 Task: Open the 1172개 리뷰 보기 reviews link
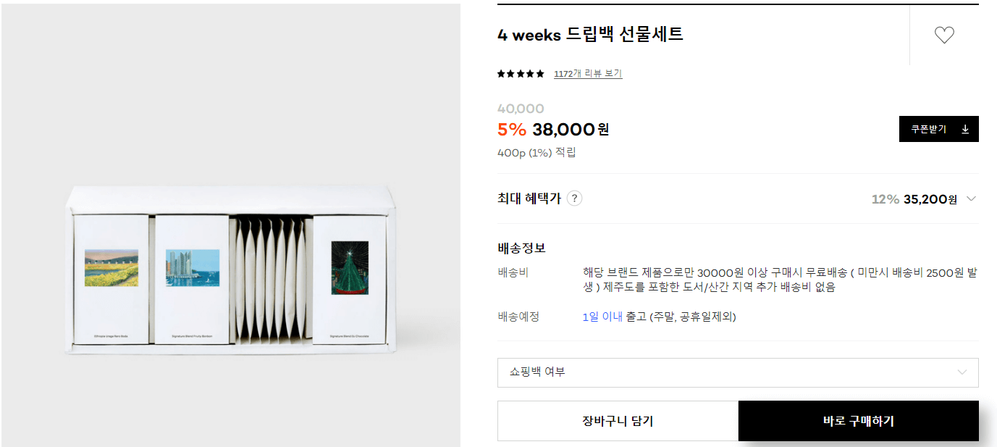tap(587, 73)
